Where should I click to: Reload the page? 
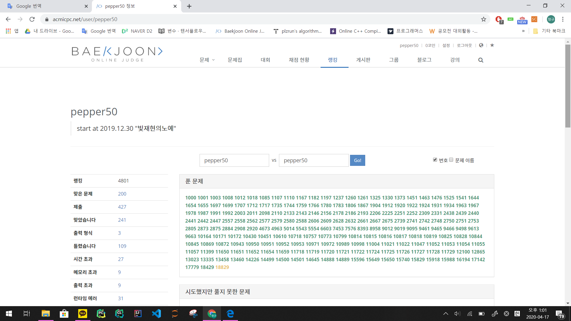click(x=32, y=19)
